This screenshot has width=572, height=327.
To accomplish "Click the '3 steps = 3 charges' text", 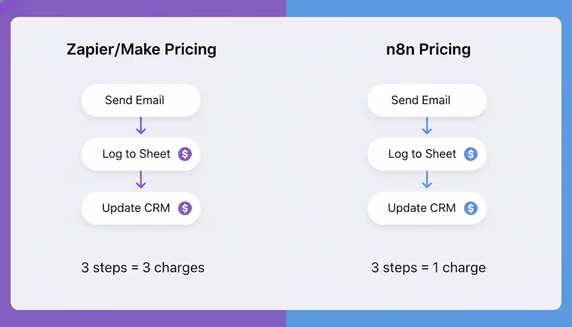I will [142, 268].
